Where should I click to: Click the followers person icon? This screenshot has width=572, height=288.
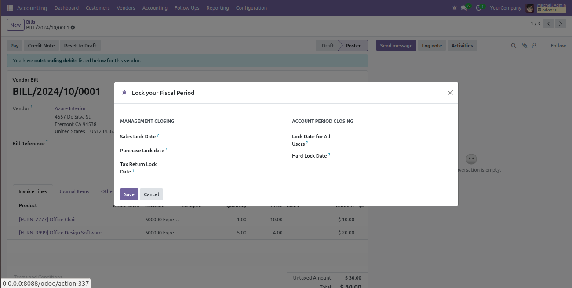(x=535, y=46)
